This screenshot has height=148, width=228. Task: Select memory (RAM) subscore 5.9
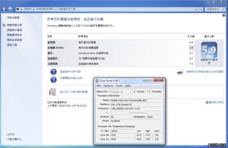coord(191,48)
